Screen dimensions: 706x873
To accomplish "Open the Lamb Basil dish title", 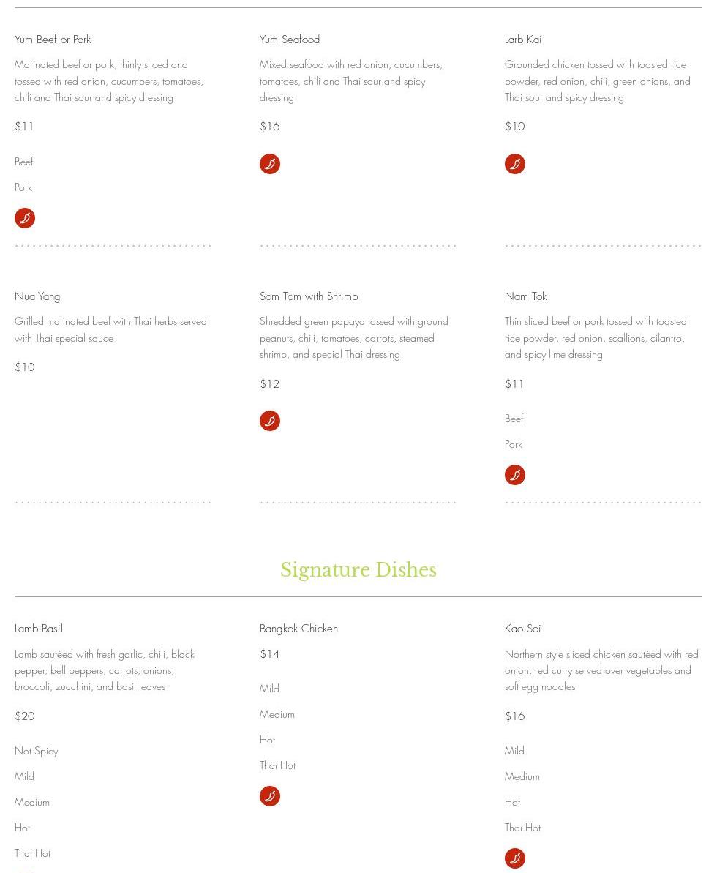I will tap(39, 629).
